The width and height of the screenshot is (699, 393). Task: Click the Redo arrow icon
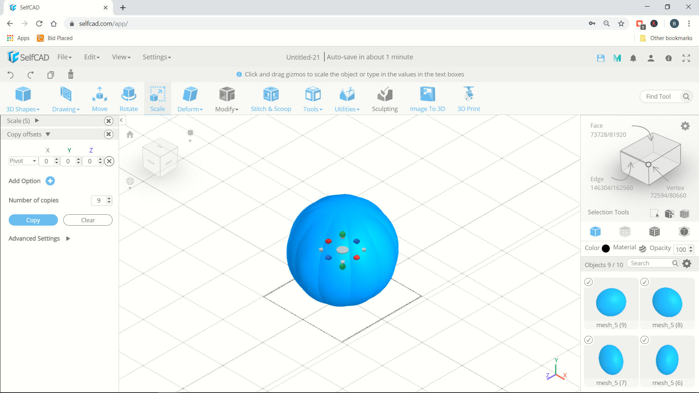click(x=31, y=75)
